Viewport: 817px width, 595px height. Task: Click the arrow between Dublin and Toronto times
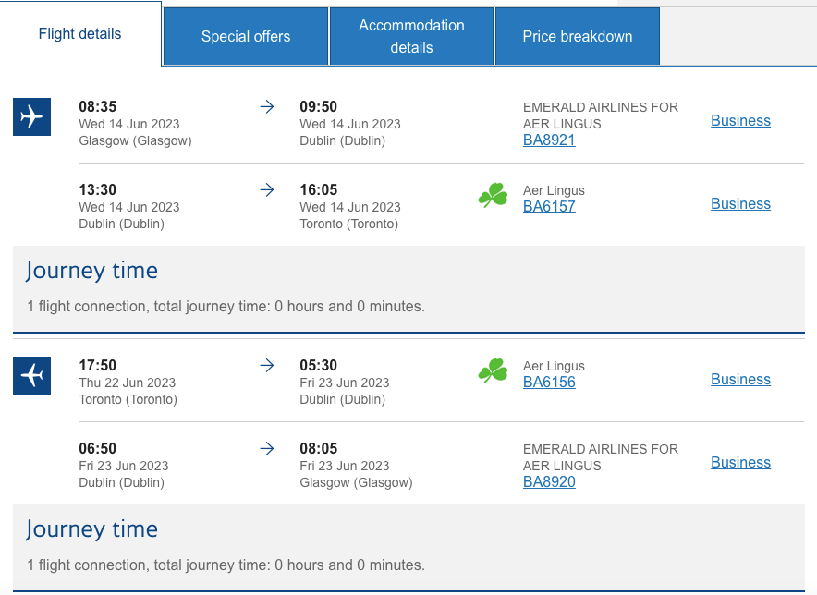click(267, 190)
